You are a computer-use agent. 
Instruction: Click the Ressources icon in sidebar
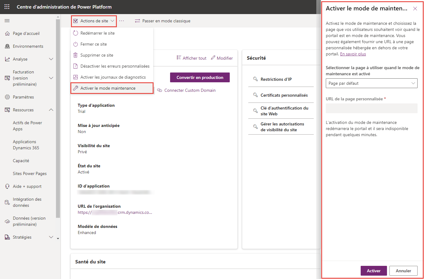tap(7, 110)
